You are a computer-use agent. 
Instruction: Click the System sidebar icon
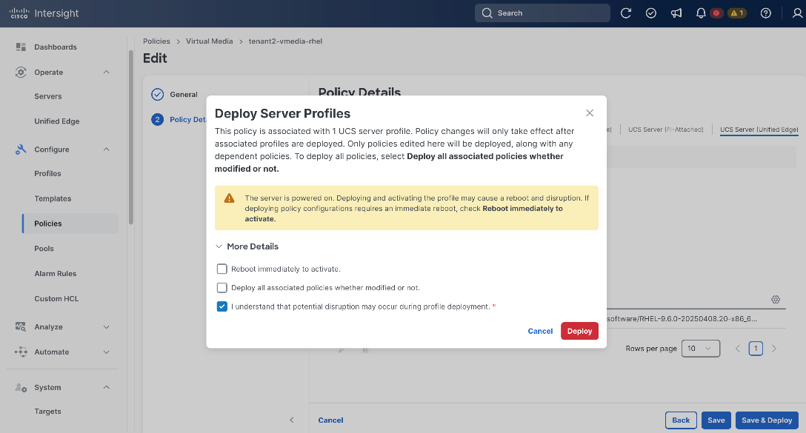point(21,387)
